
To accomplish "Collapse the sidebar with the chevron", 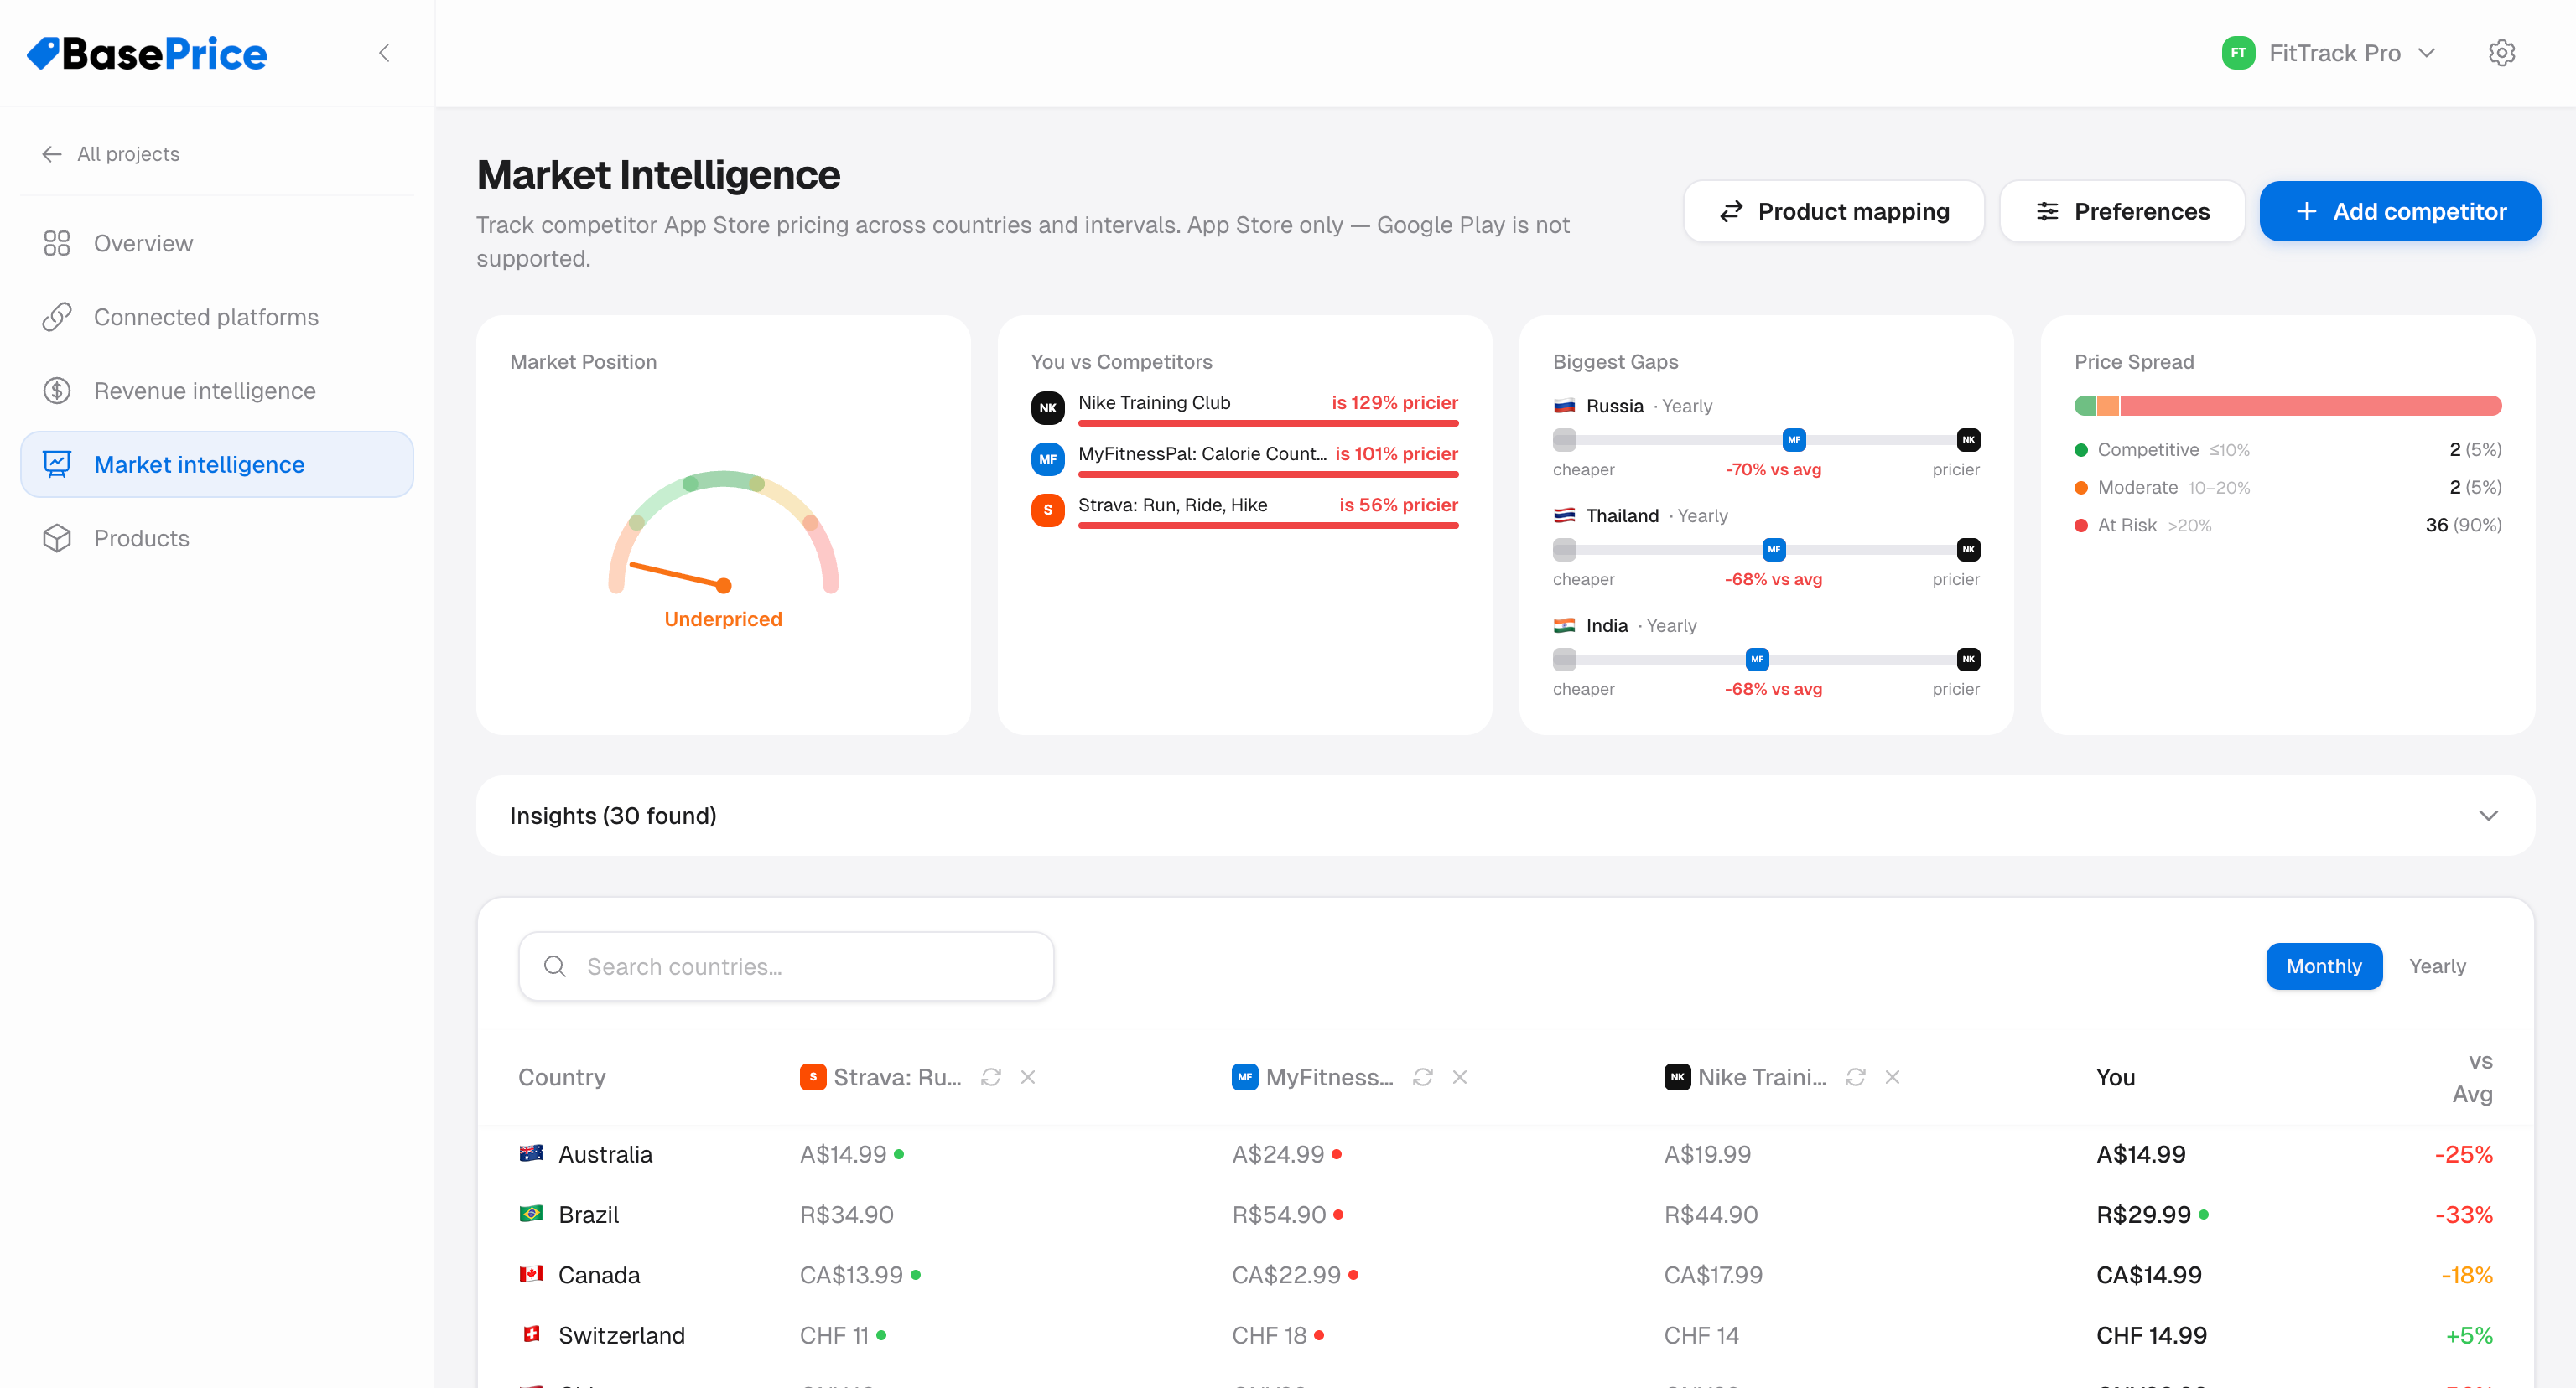I will click(384, 53).
